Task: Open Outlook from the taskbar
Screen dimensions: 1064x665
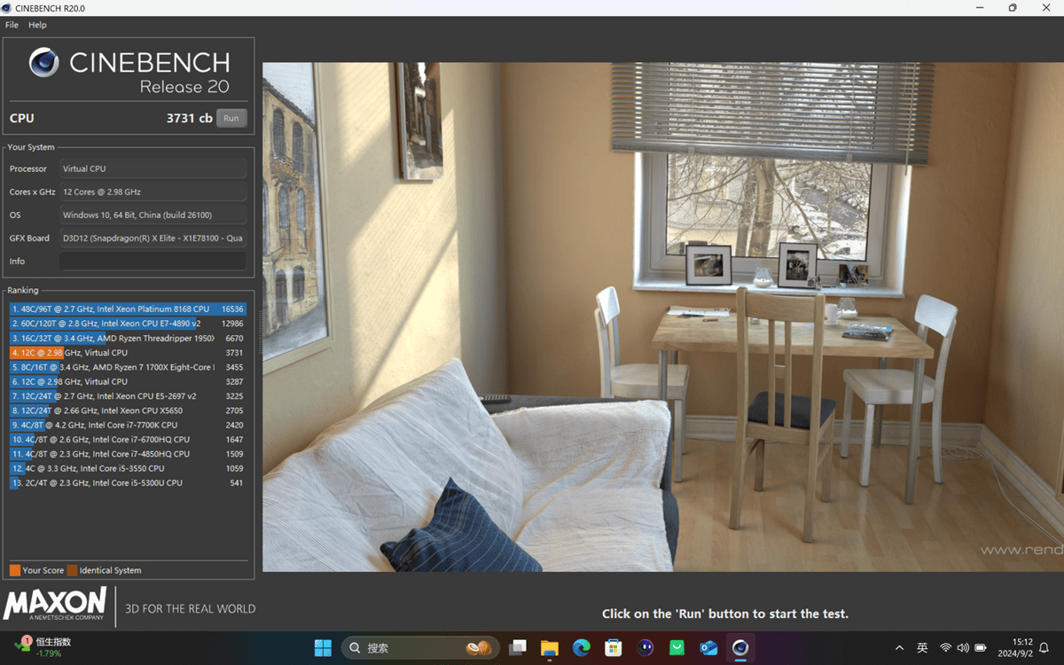Action: (708, 648)
